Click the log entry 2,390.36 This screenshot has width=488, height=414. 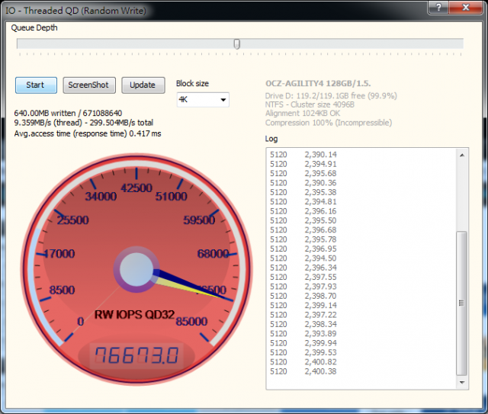pos(320,183)
